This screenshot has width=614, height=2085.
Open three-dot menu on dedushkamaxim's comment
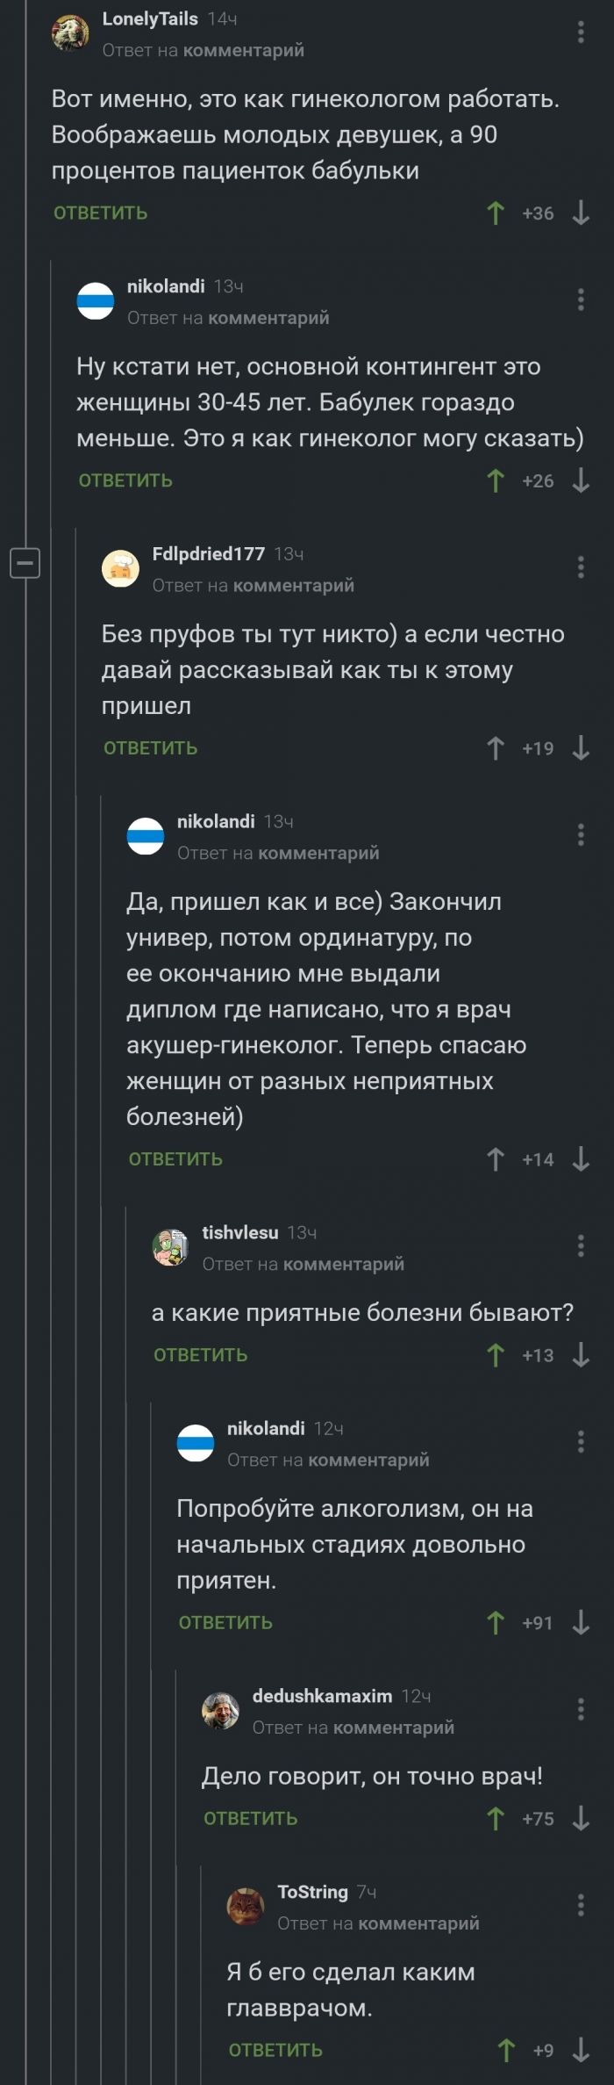(x=581, y=1708)
